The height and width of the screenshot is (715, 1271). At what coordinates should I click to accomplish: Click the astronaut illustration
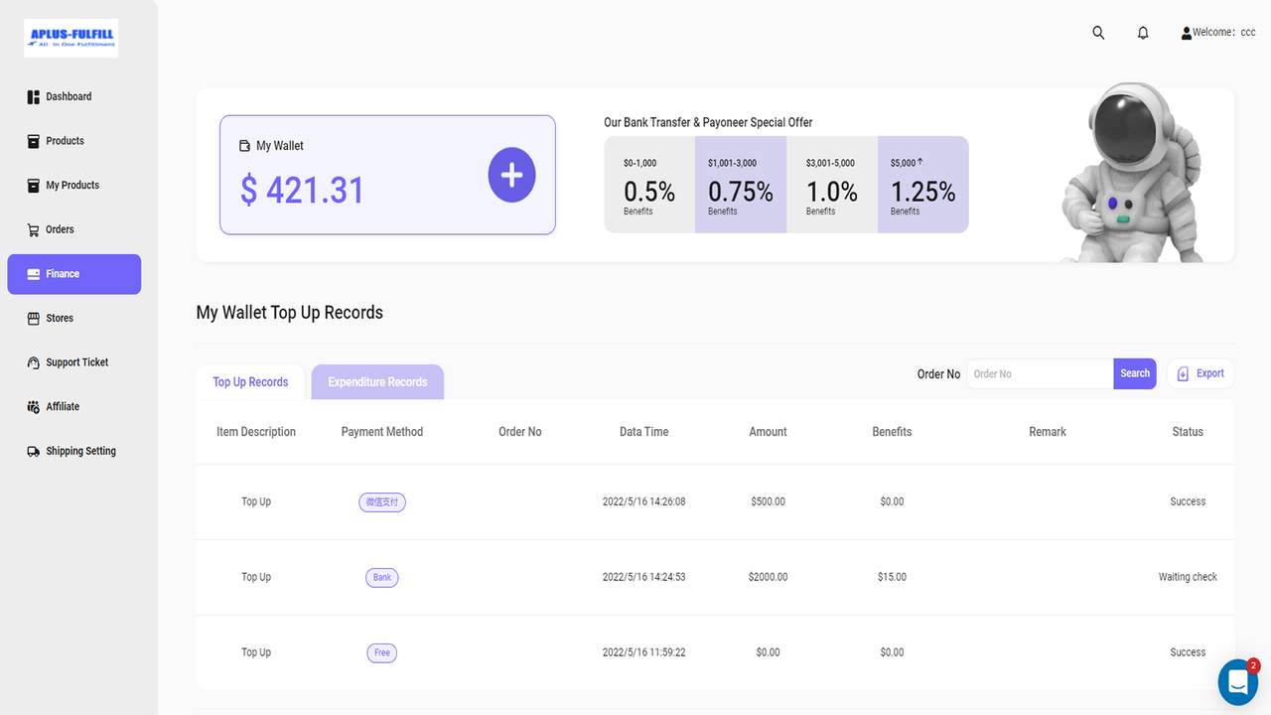[x=1132, y=174]
